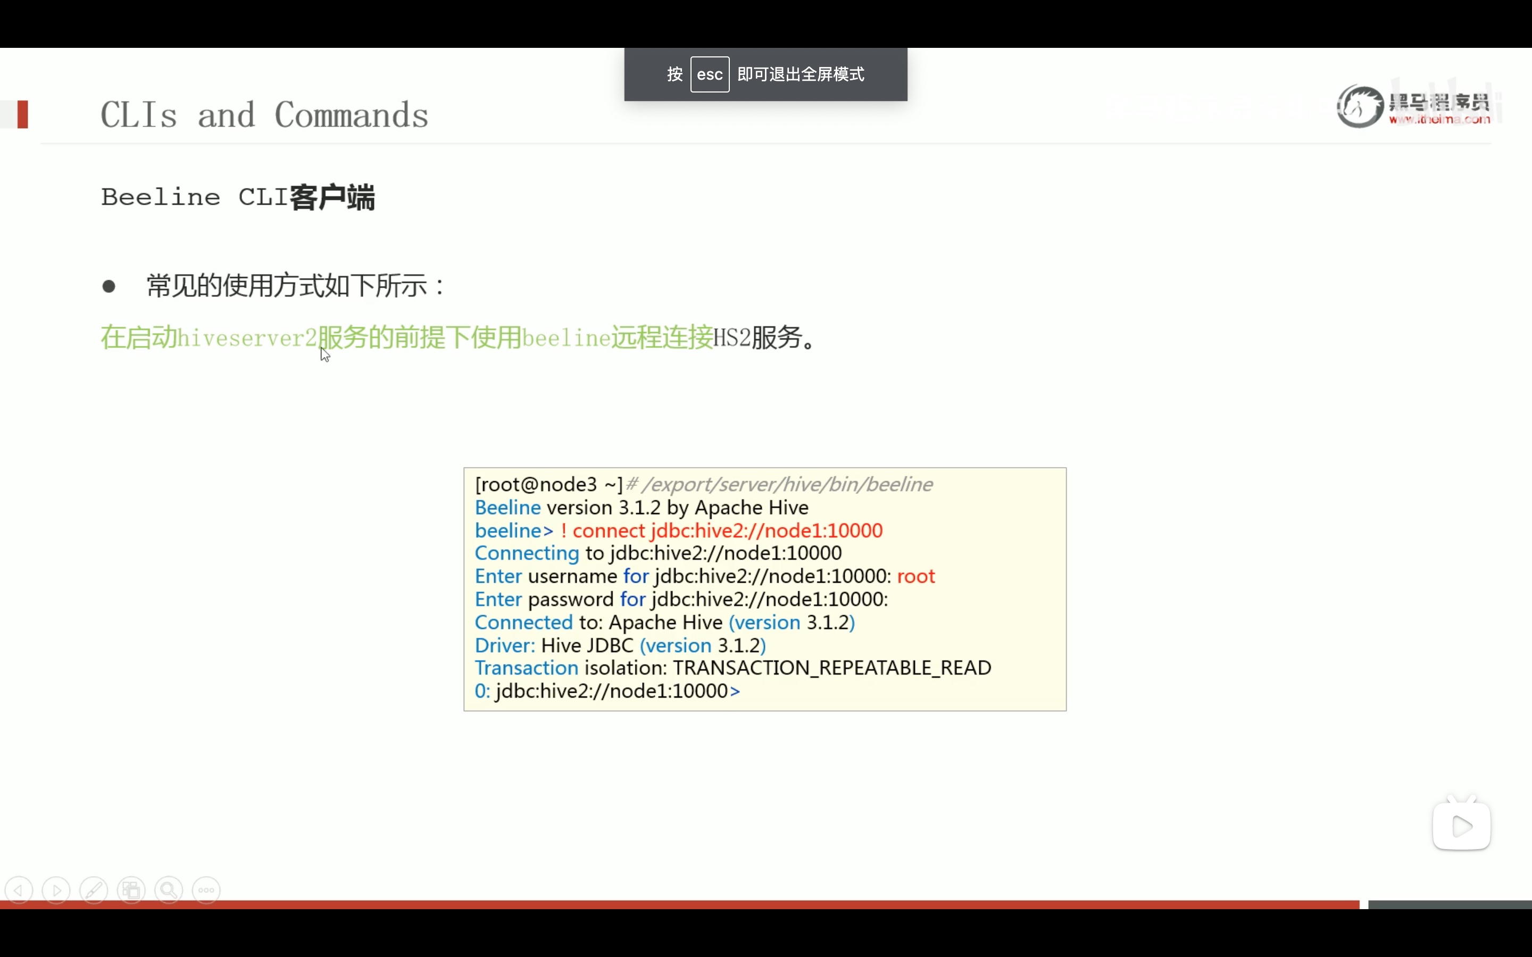The height and width of the screenshot is (957, 1532).
Task: Open the pen and laser pointer tools
Action: click(x=94, y=890)
